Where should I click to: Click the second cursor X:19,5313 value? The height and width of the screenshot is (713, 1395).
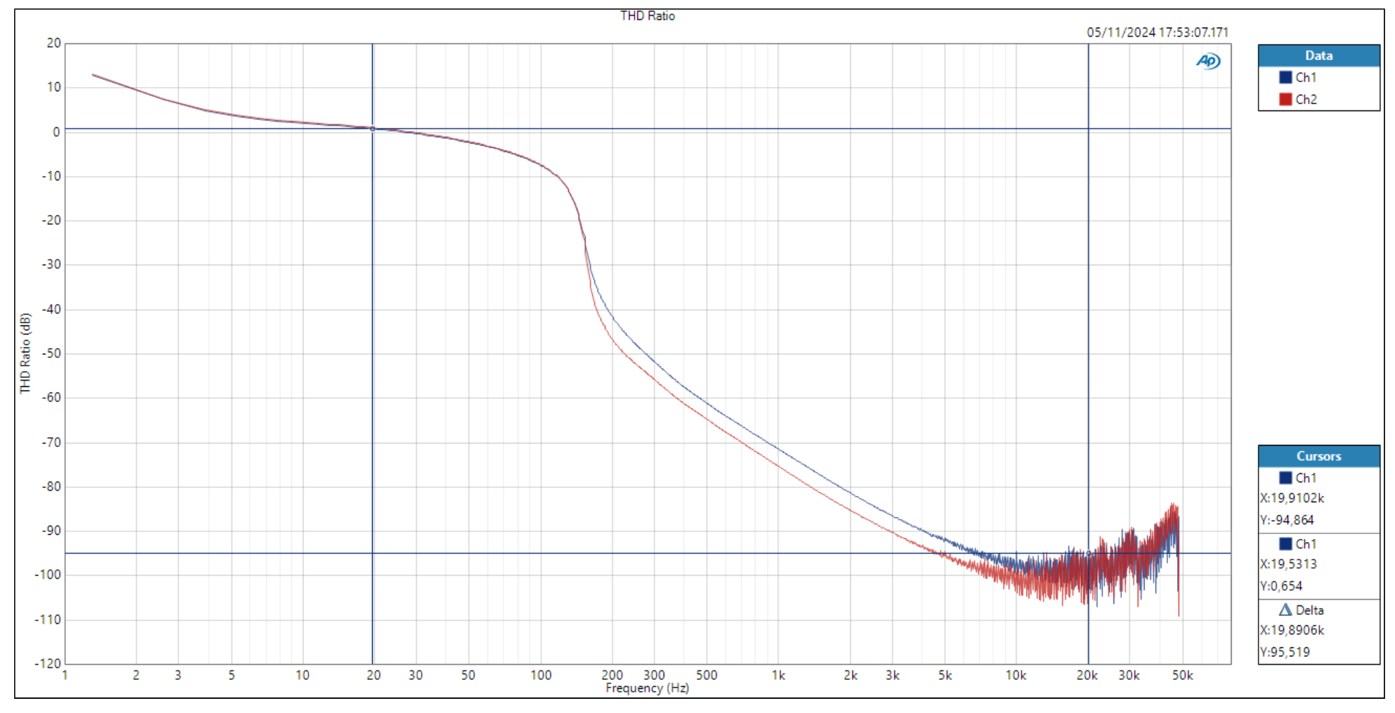pyautogui.click(x=1289, y=564)
